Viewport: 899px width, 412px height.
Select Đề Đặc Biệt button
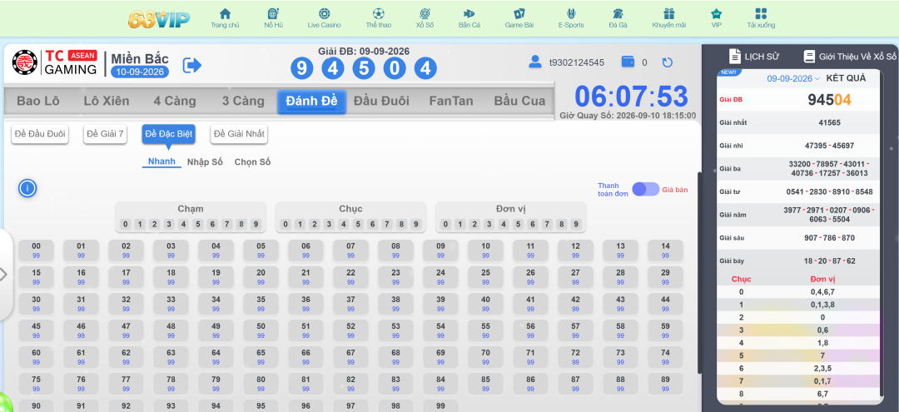[168, 134]
